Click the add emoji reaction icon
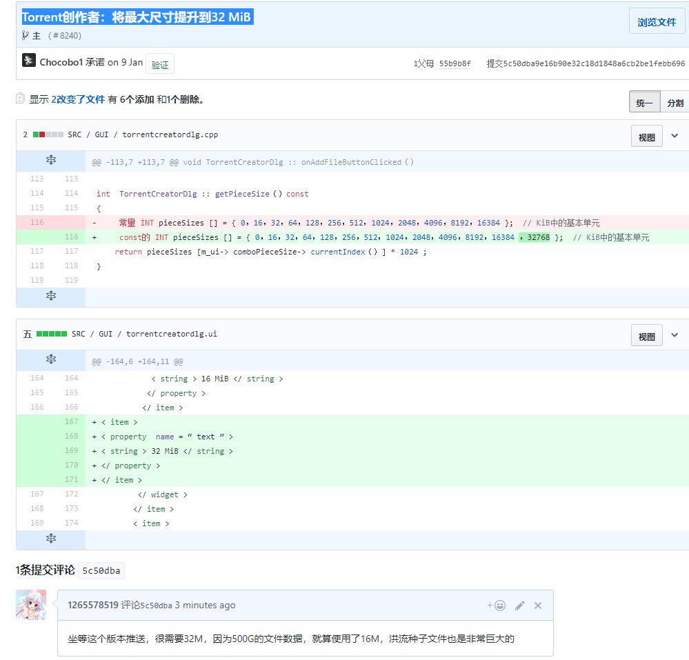689x660 pixels. pos(497,606)
